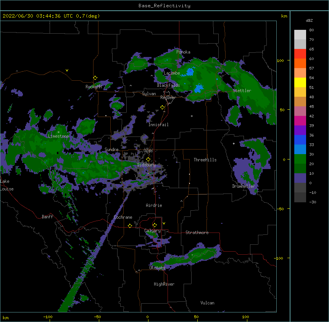The width and height of the screenshot is (329, 322).
Task: Click the yellow diamond marker below RedDeer
Action: pos(163,107)
